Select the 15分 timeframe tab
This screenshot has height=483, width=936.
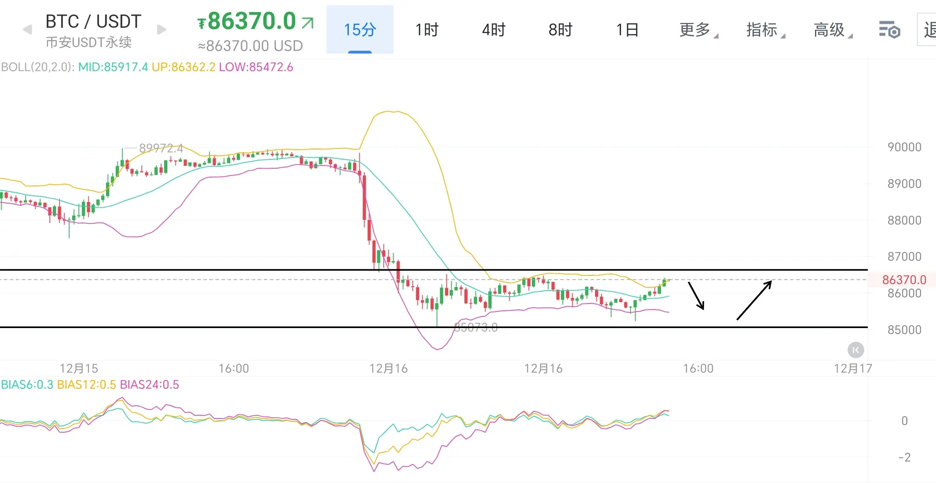tap(360, 30)
